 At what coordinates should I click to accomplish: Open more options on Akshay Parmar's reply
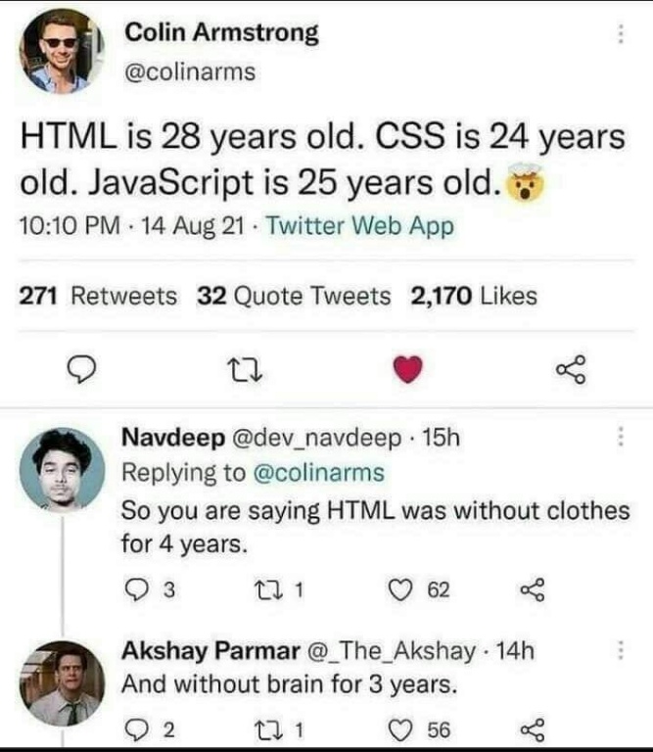[621, 650]
